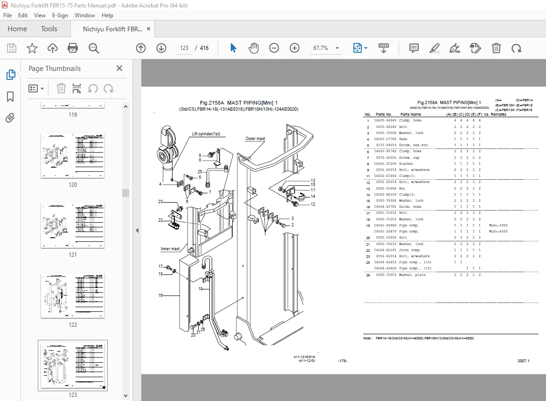Zoom out with minus button
This screenshot has width=546, height=401.
pyautogui.click(x=274, y=48)
